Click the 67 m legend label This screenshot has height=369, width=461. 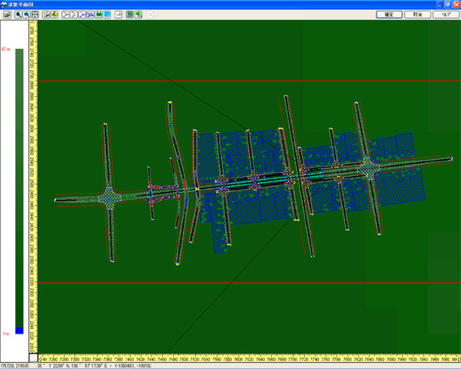(x=6, y=49)
